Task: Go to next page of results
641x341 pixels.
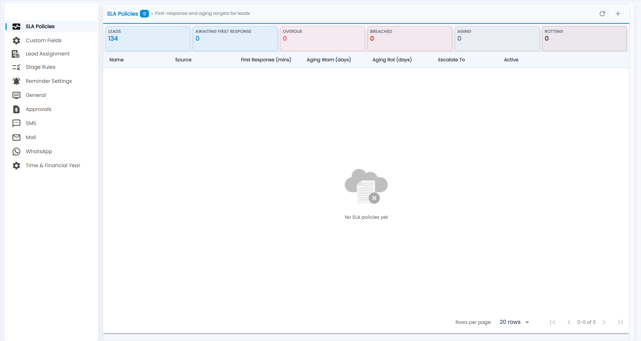Action: pyautogui.click(x=604, y=322)
